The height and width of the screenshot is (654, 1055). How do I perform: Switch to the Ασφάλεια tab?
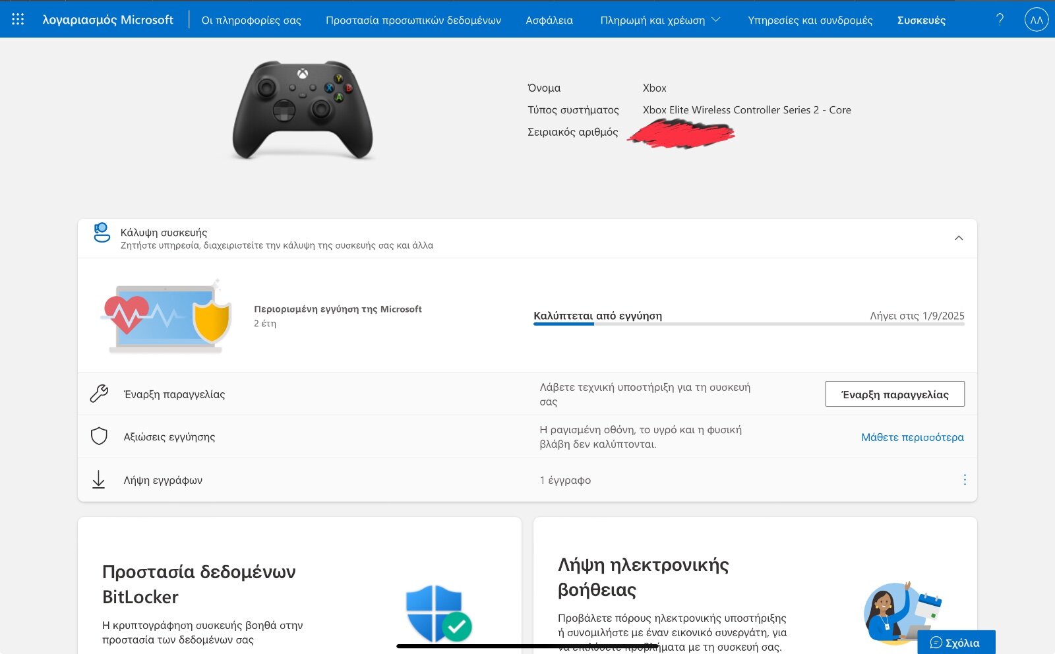(549, 20)
